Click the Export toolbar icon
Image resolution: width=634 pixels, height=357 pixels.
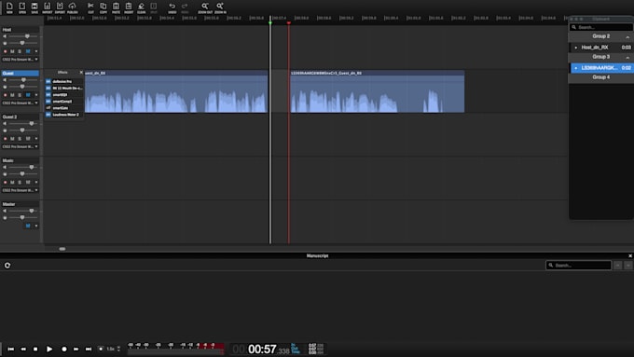(60, 7)
